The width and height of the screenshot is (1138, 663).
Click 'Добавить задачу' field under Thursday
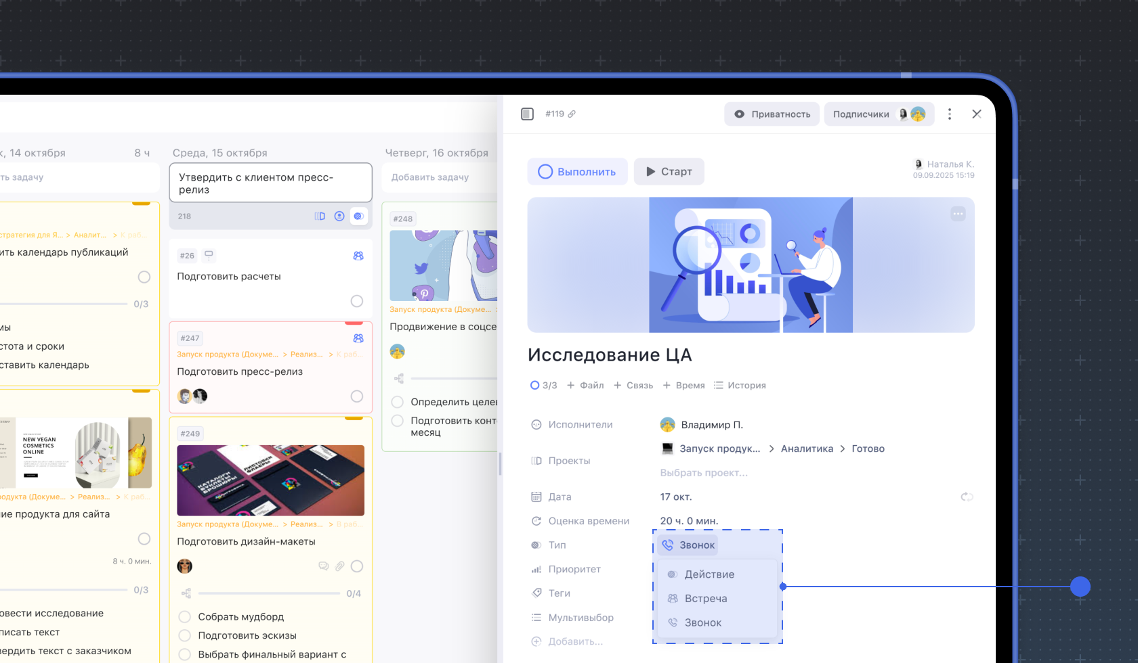point(430,177)
